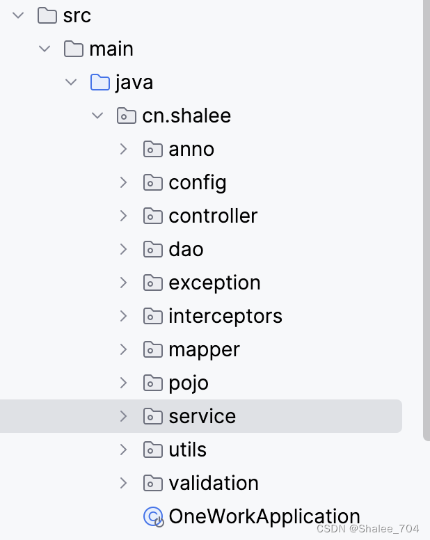Click the vertical scrollbar of project tree
The width and height of the screenshot is (430, 540).
pos(426,209)
